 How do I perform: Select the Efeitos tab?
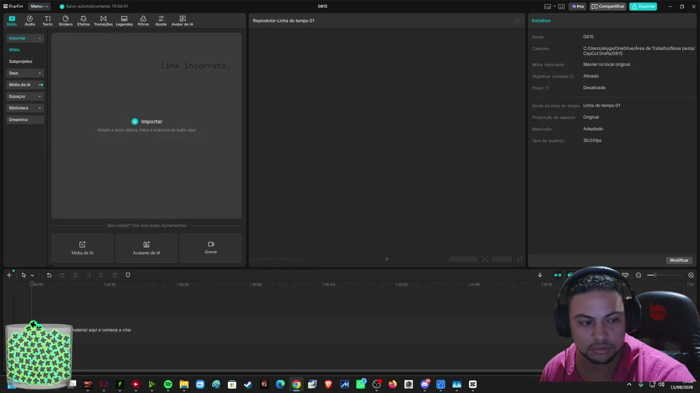pyautogui.click(x=83, y=21)
